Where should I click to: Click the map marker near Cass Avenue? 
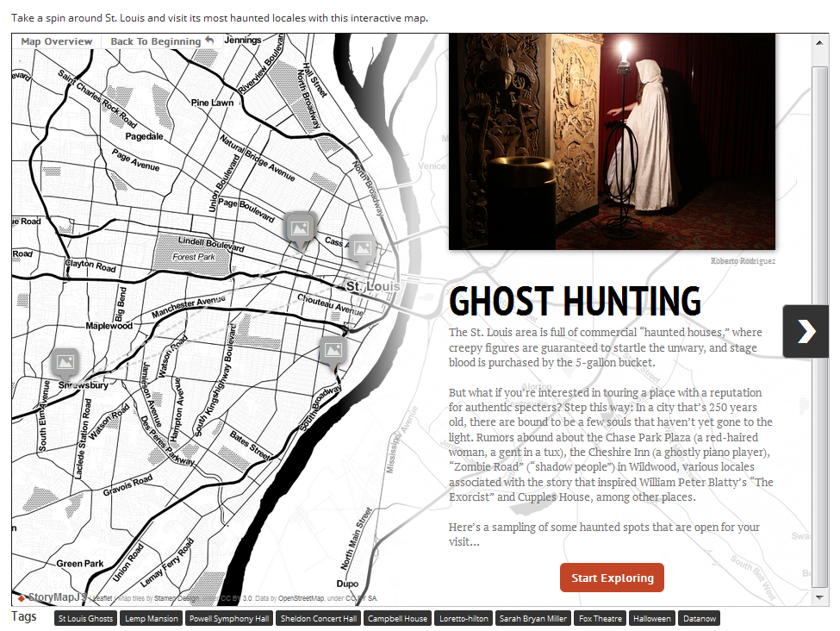pyautogui.click(x=363, y=250)
